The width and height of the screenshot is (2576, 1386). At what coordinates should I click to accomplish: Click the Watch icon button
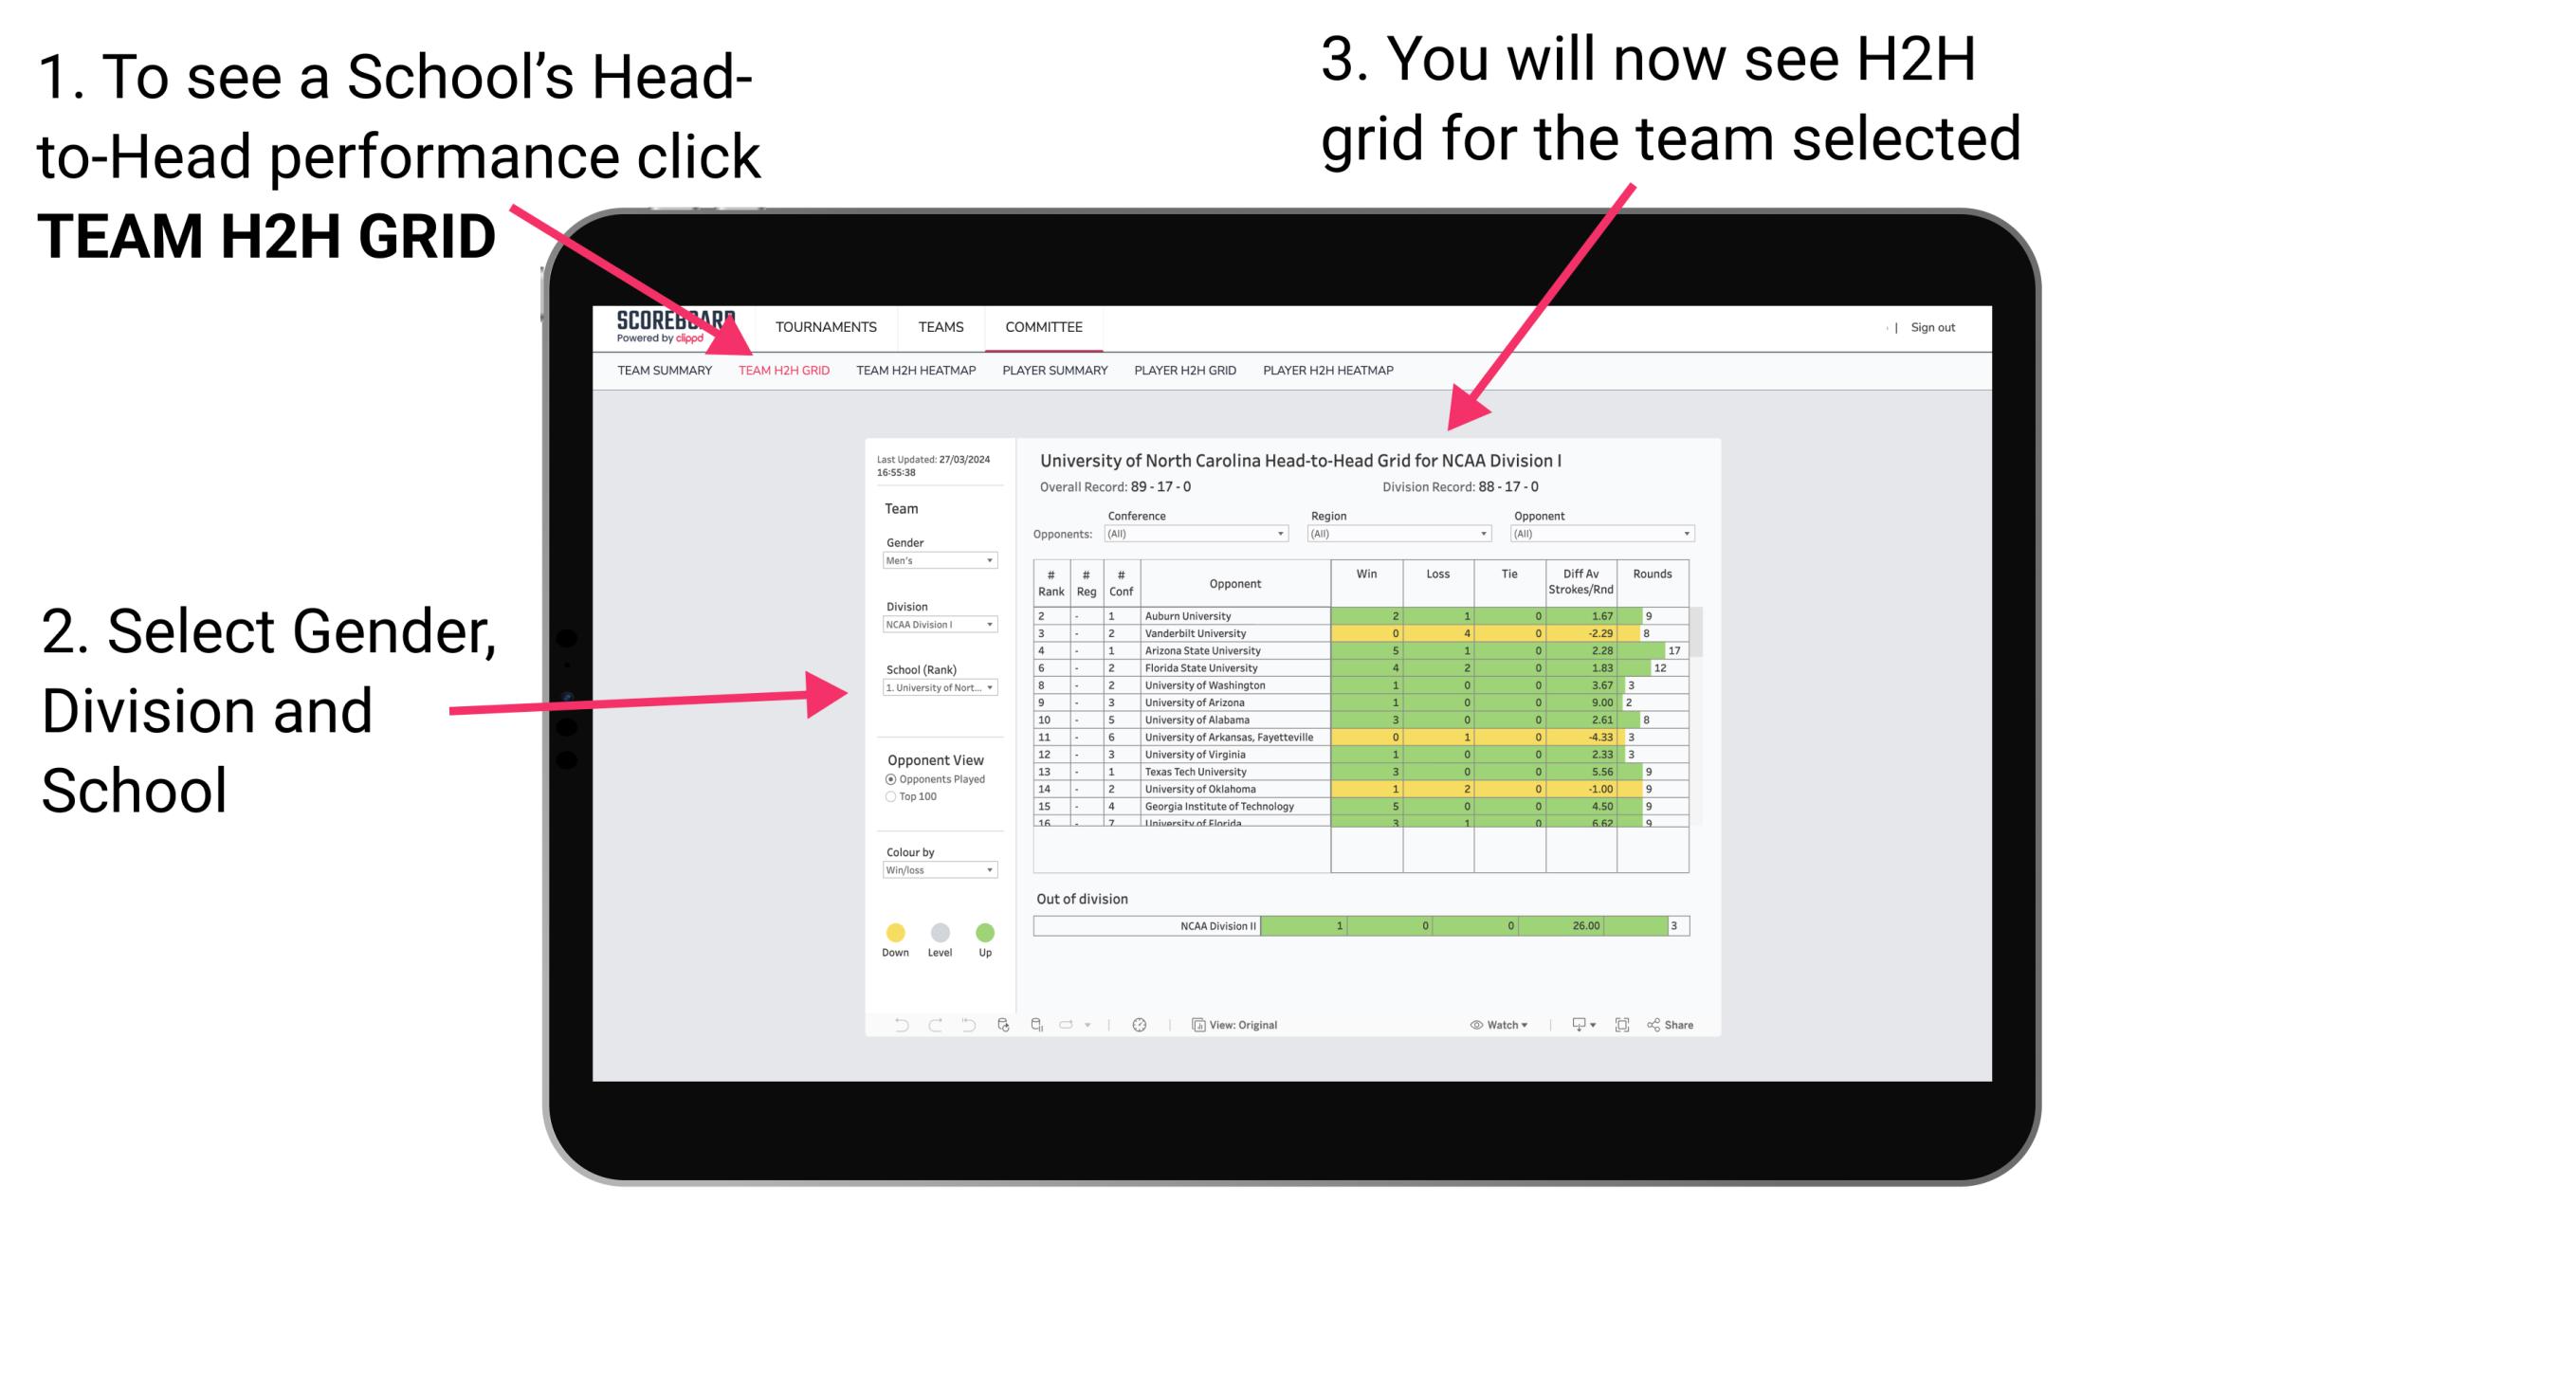1471,1024
